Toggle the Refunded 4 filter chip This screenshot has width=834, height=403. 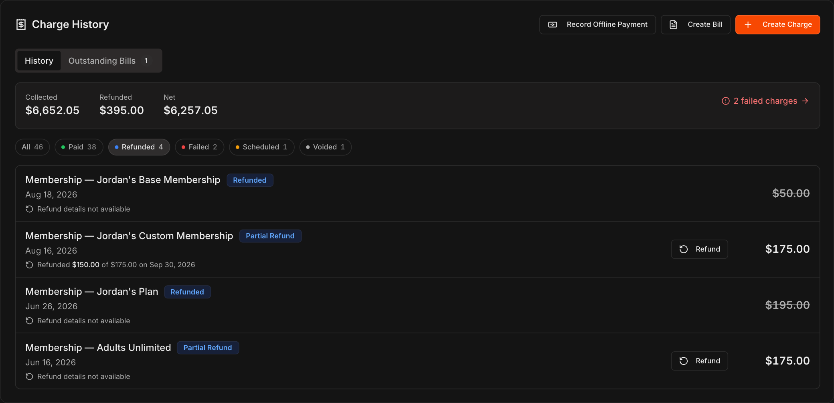point(139,147)
